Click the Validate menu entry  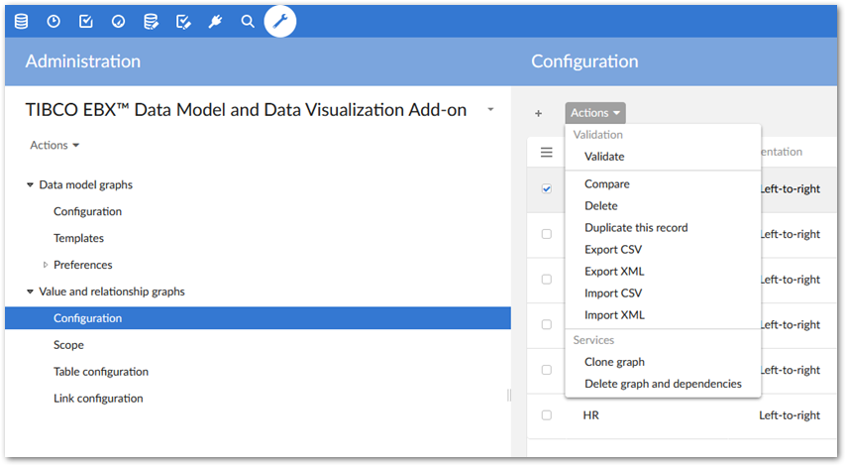click(x=604, y=156)
